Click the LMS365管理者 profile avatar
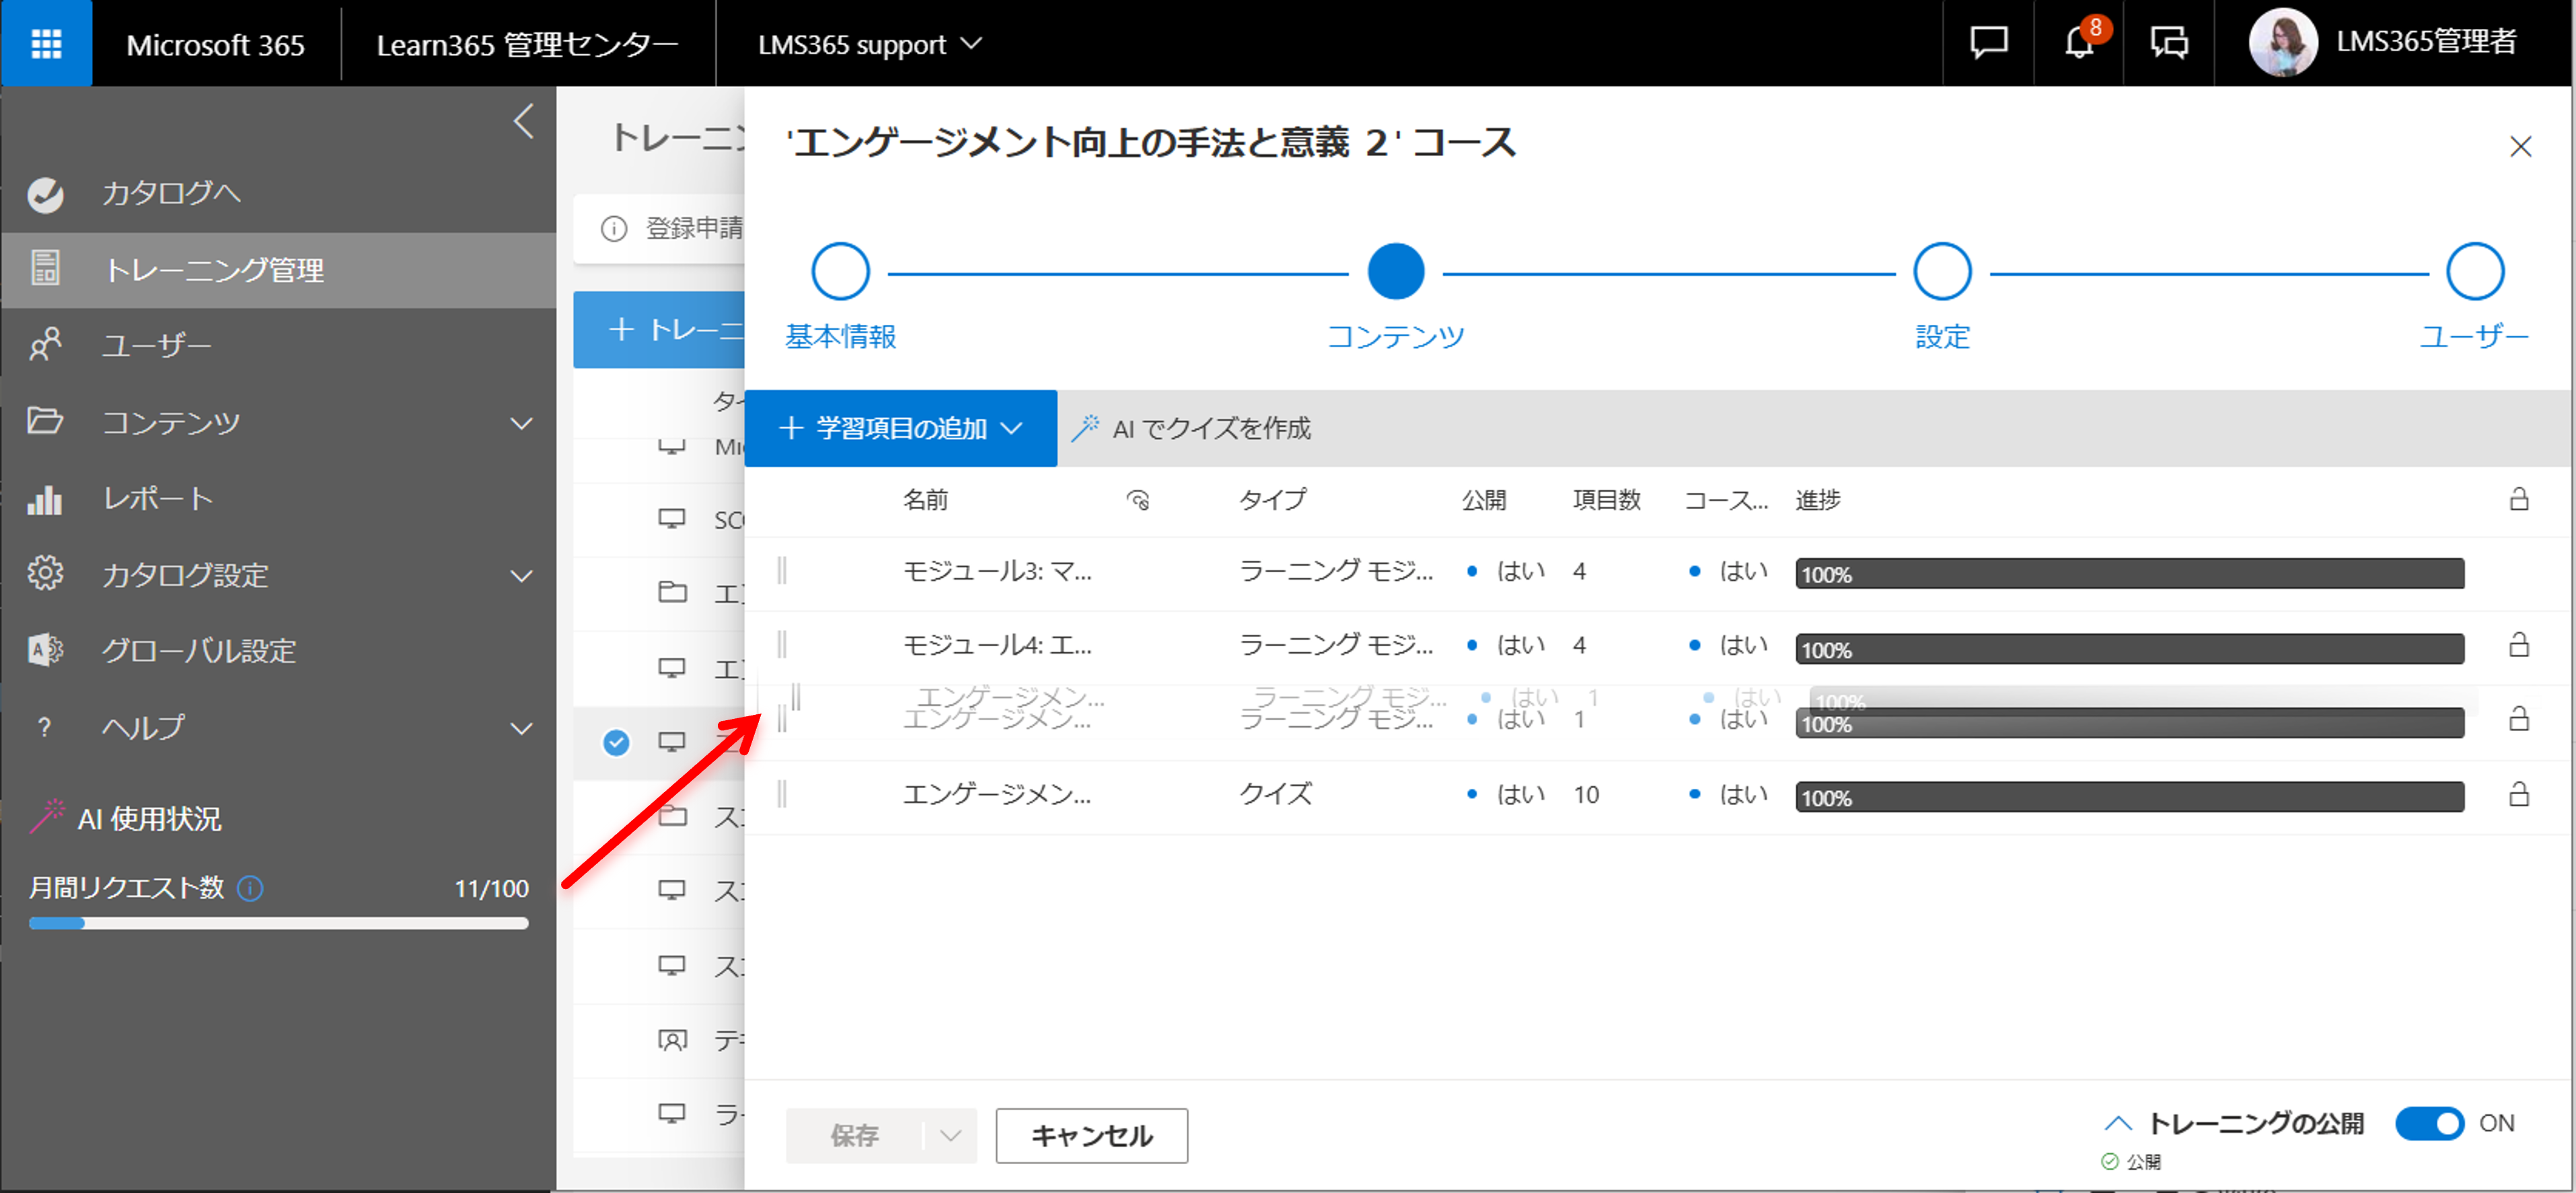This screenshot has height=1193, width=2576. 2283,42
